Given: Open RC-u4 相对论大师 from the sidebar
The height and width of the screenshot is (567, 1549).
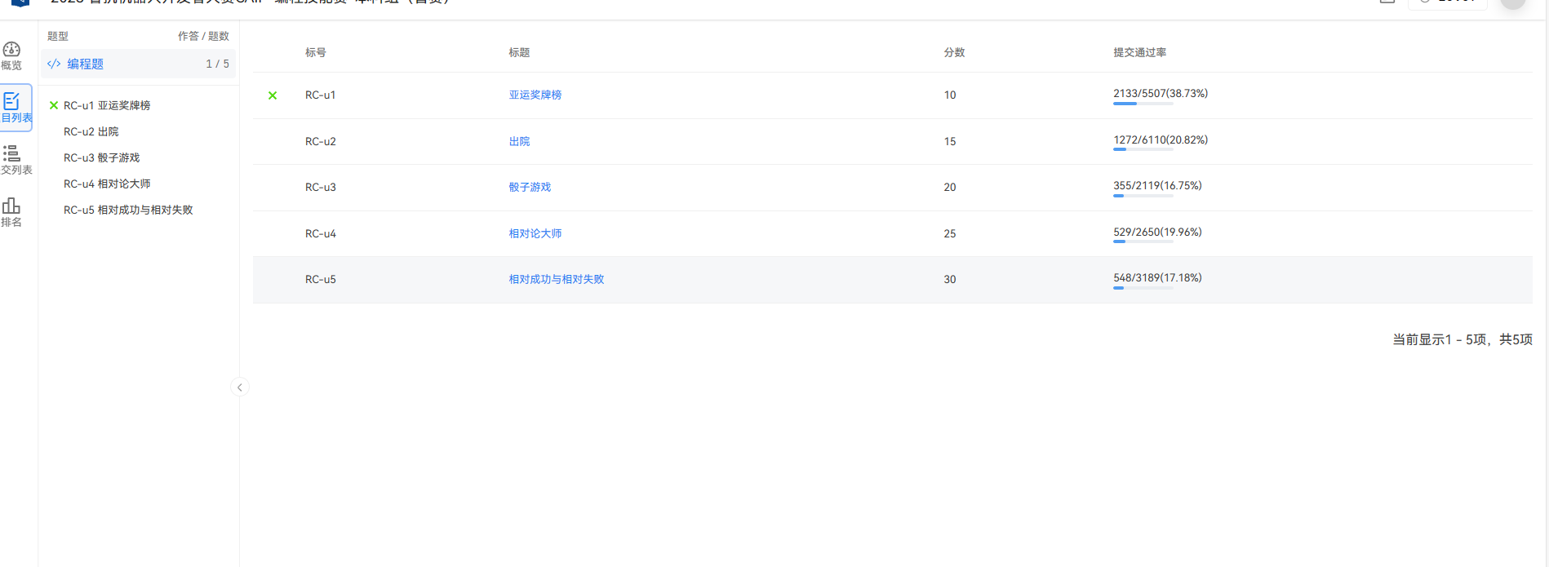Looking at the screenshot, I should [107, 184].
